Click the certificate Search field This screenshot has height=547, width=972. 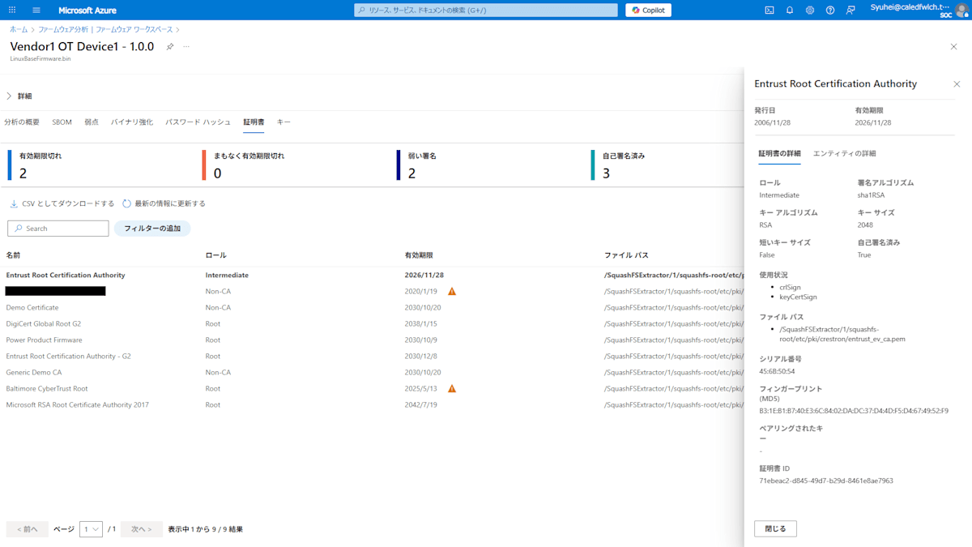(58, 229)
